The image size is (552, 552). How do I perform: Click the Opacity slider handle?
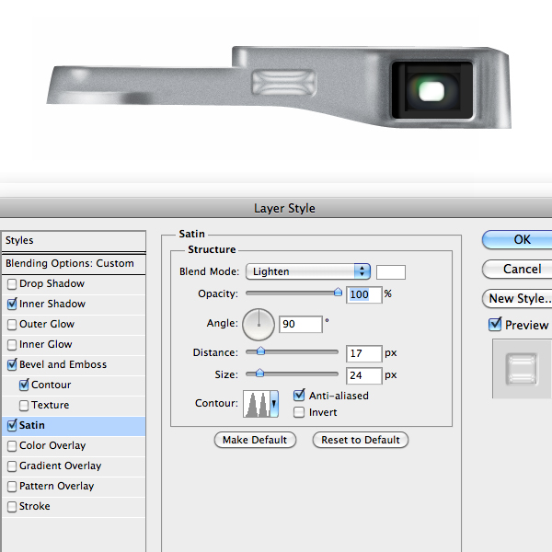(x=338, y=293)
